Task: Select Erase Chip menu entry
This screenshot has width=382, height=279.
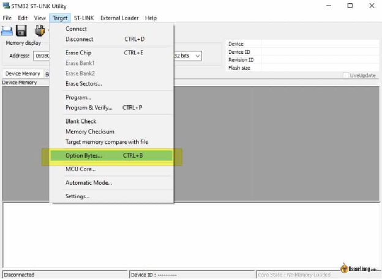Action: click(111, 53)
